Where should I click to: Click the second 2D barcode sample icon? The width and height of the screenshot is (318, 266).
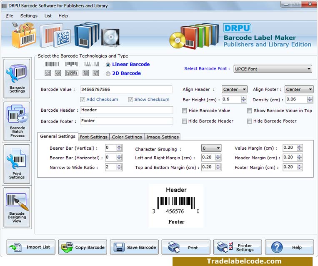pos(58,73)
